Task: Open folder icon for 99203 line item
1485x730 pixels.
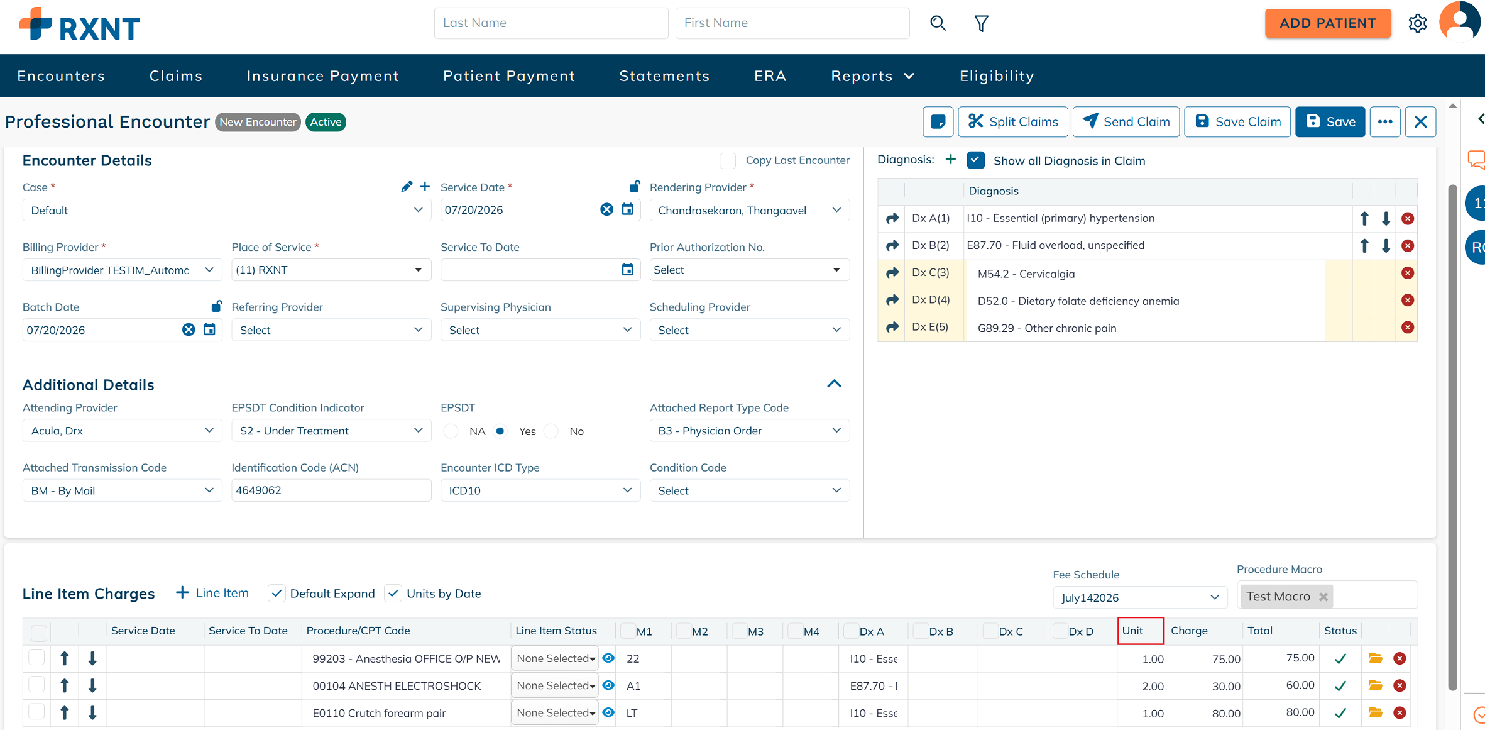Action: click(x=1375, y=658)
